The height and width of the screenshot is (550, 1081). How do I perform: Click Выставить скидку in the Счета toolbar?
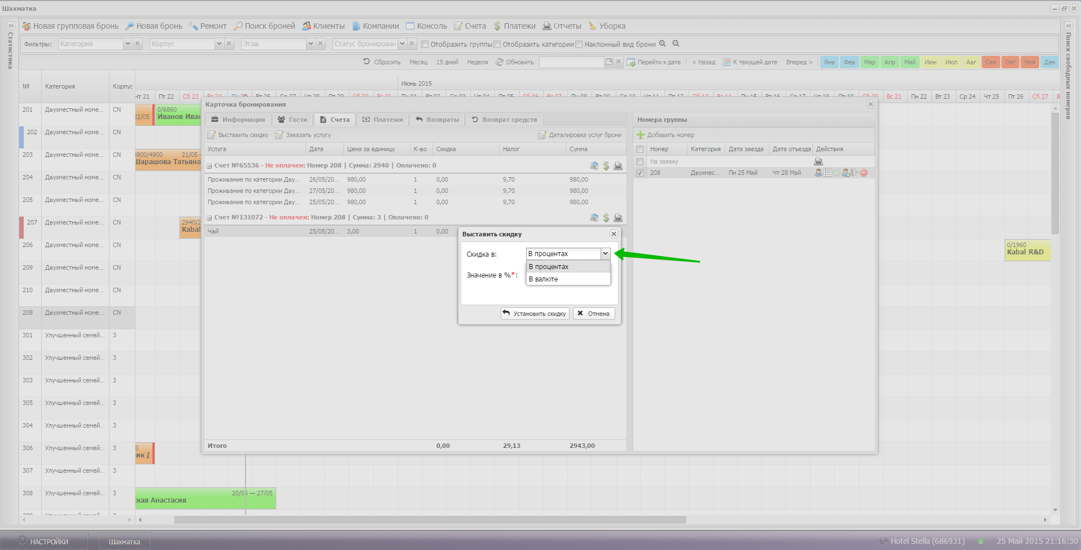pyautogui.click(x=238, y=135)
